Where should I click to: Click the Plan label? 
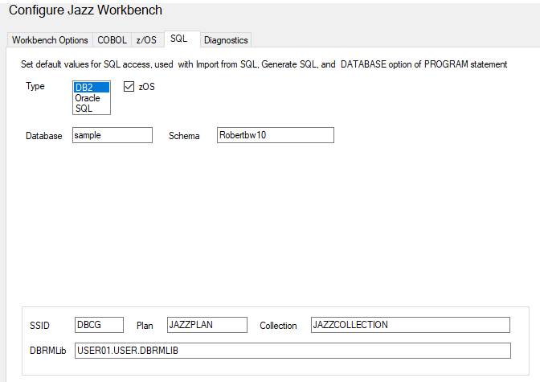pyautogui.click(x=145, y=326)
